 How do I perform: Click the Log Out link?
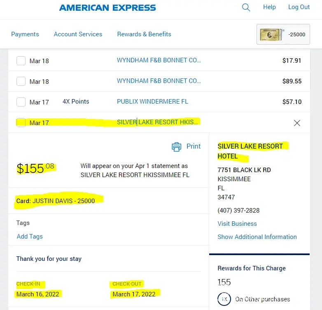point(299,7)
